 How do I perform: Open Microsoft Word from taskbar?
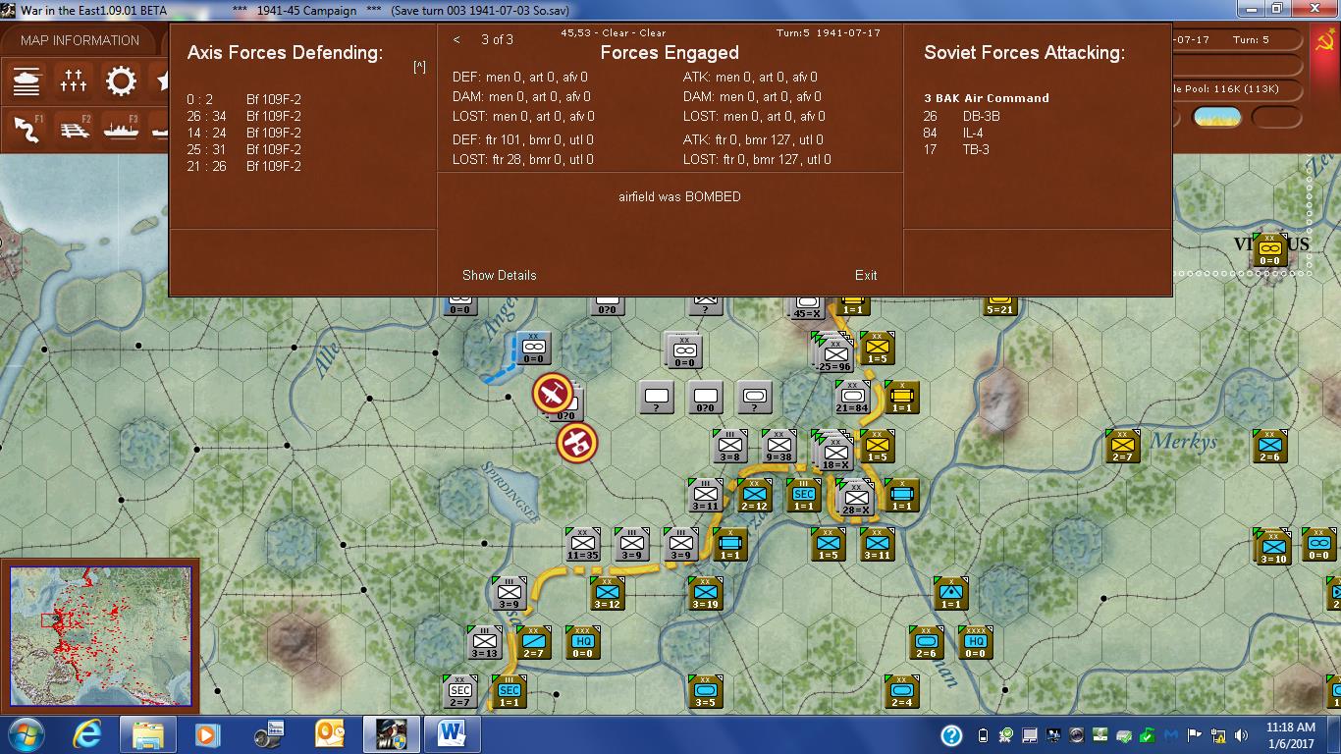[453, 734]
